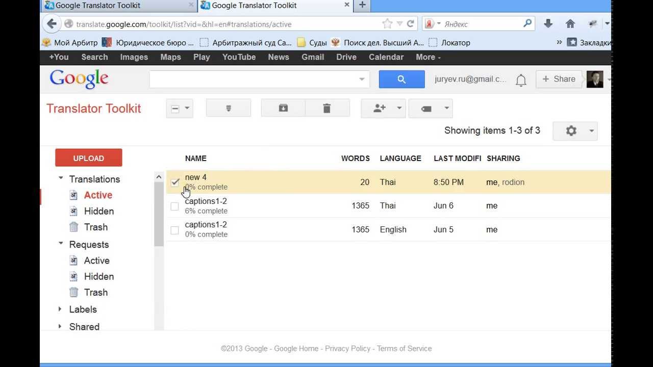The image size is (653, 367).
Task: Open the Maps link in Google bar
Action: (170, 57)
